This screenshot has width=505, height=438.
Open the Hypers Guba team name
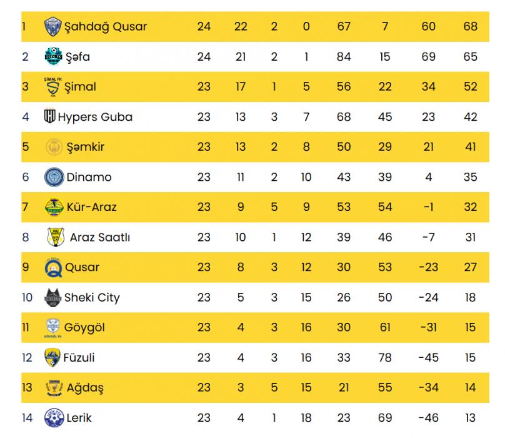pyautogui.click(x=96, y=117)
